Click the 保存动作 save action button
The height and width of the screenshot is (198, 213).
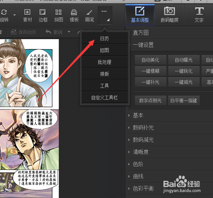tap(23, 32)
